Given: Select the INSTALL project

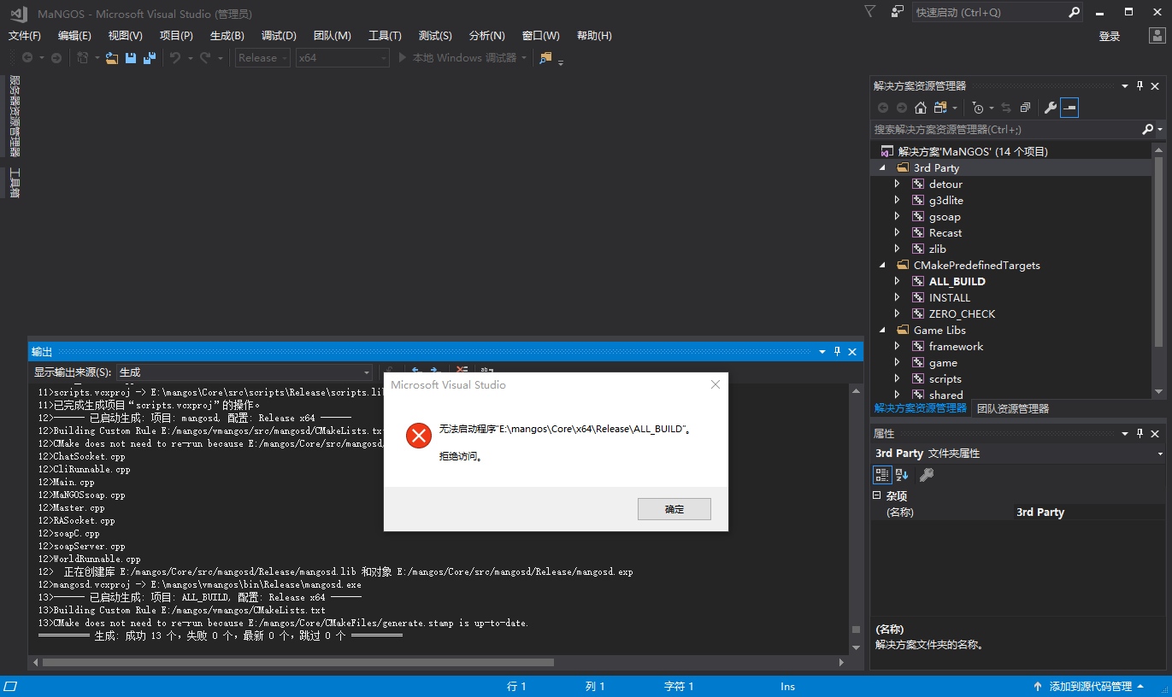Looking at the screenshot, I should point(950,298).
